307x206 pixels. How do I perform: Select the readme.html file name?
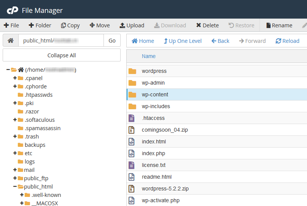[157, 177]
